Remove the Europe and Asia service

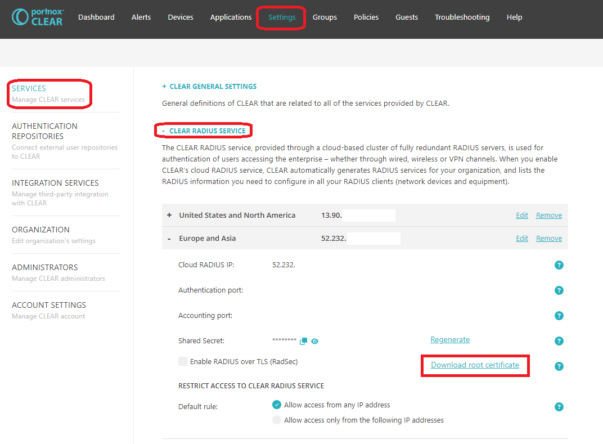click(x=549, y=238)
